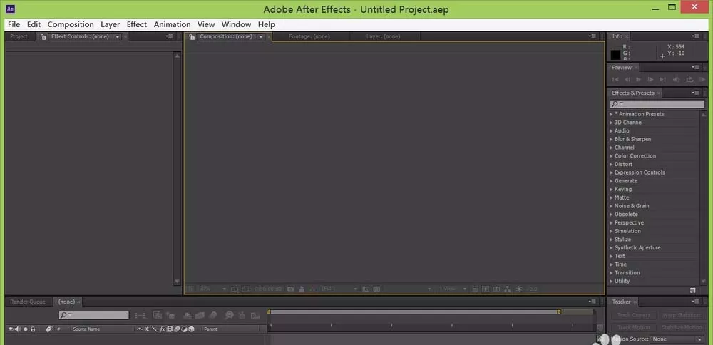Open the Animation menu
Viewport: 713px width, 345px height.
click(x=172, y=24)
